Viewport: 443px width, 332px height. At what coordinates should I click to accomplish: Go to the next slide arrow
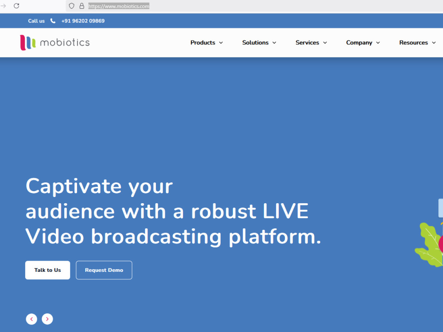point(47,319)
